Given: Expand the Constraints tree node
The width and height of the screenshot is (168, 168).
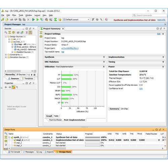Looking at the screenshot, I should coord(6,55).
